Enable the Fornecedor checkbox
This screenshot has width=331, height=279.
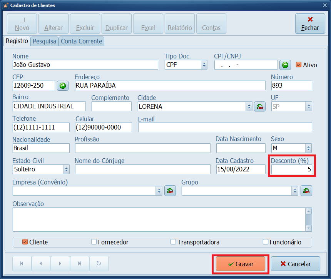(94, 242)
